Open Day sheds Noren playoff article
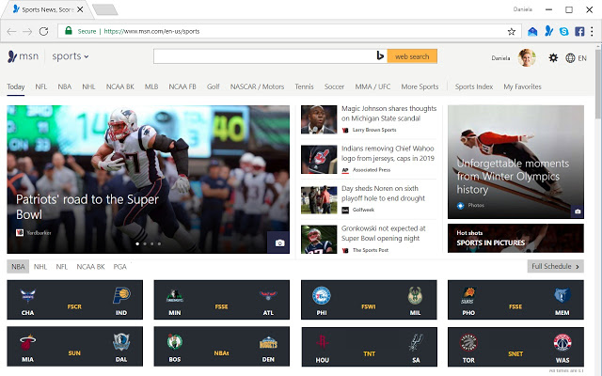602x376 pixels. tap(383, 194)
